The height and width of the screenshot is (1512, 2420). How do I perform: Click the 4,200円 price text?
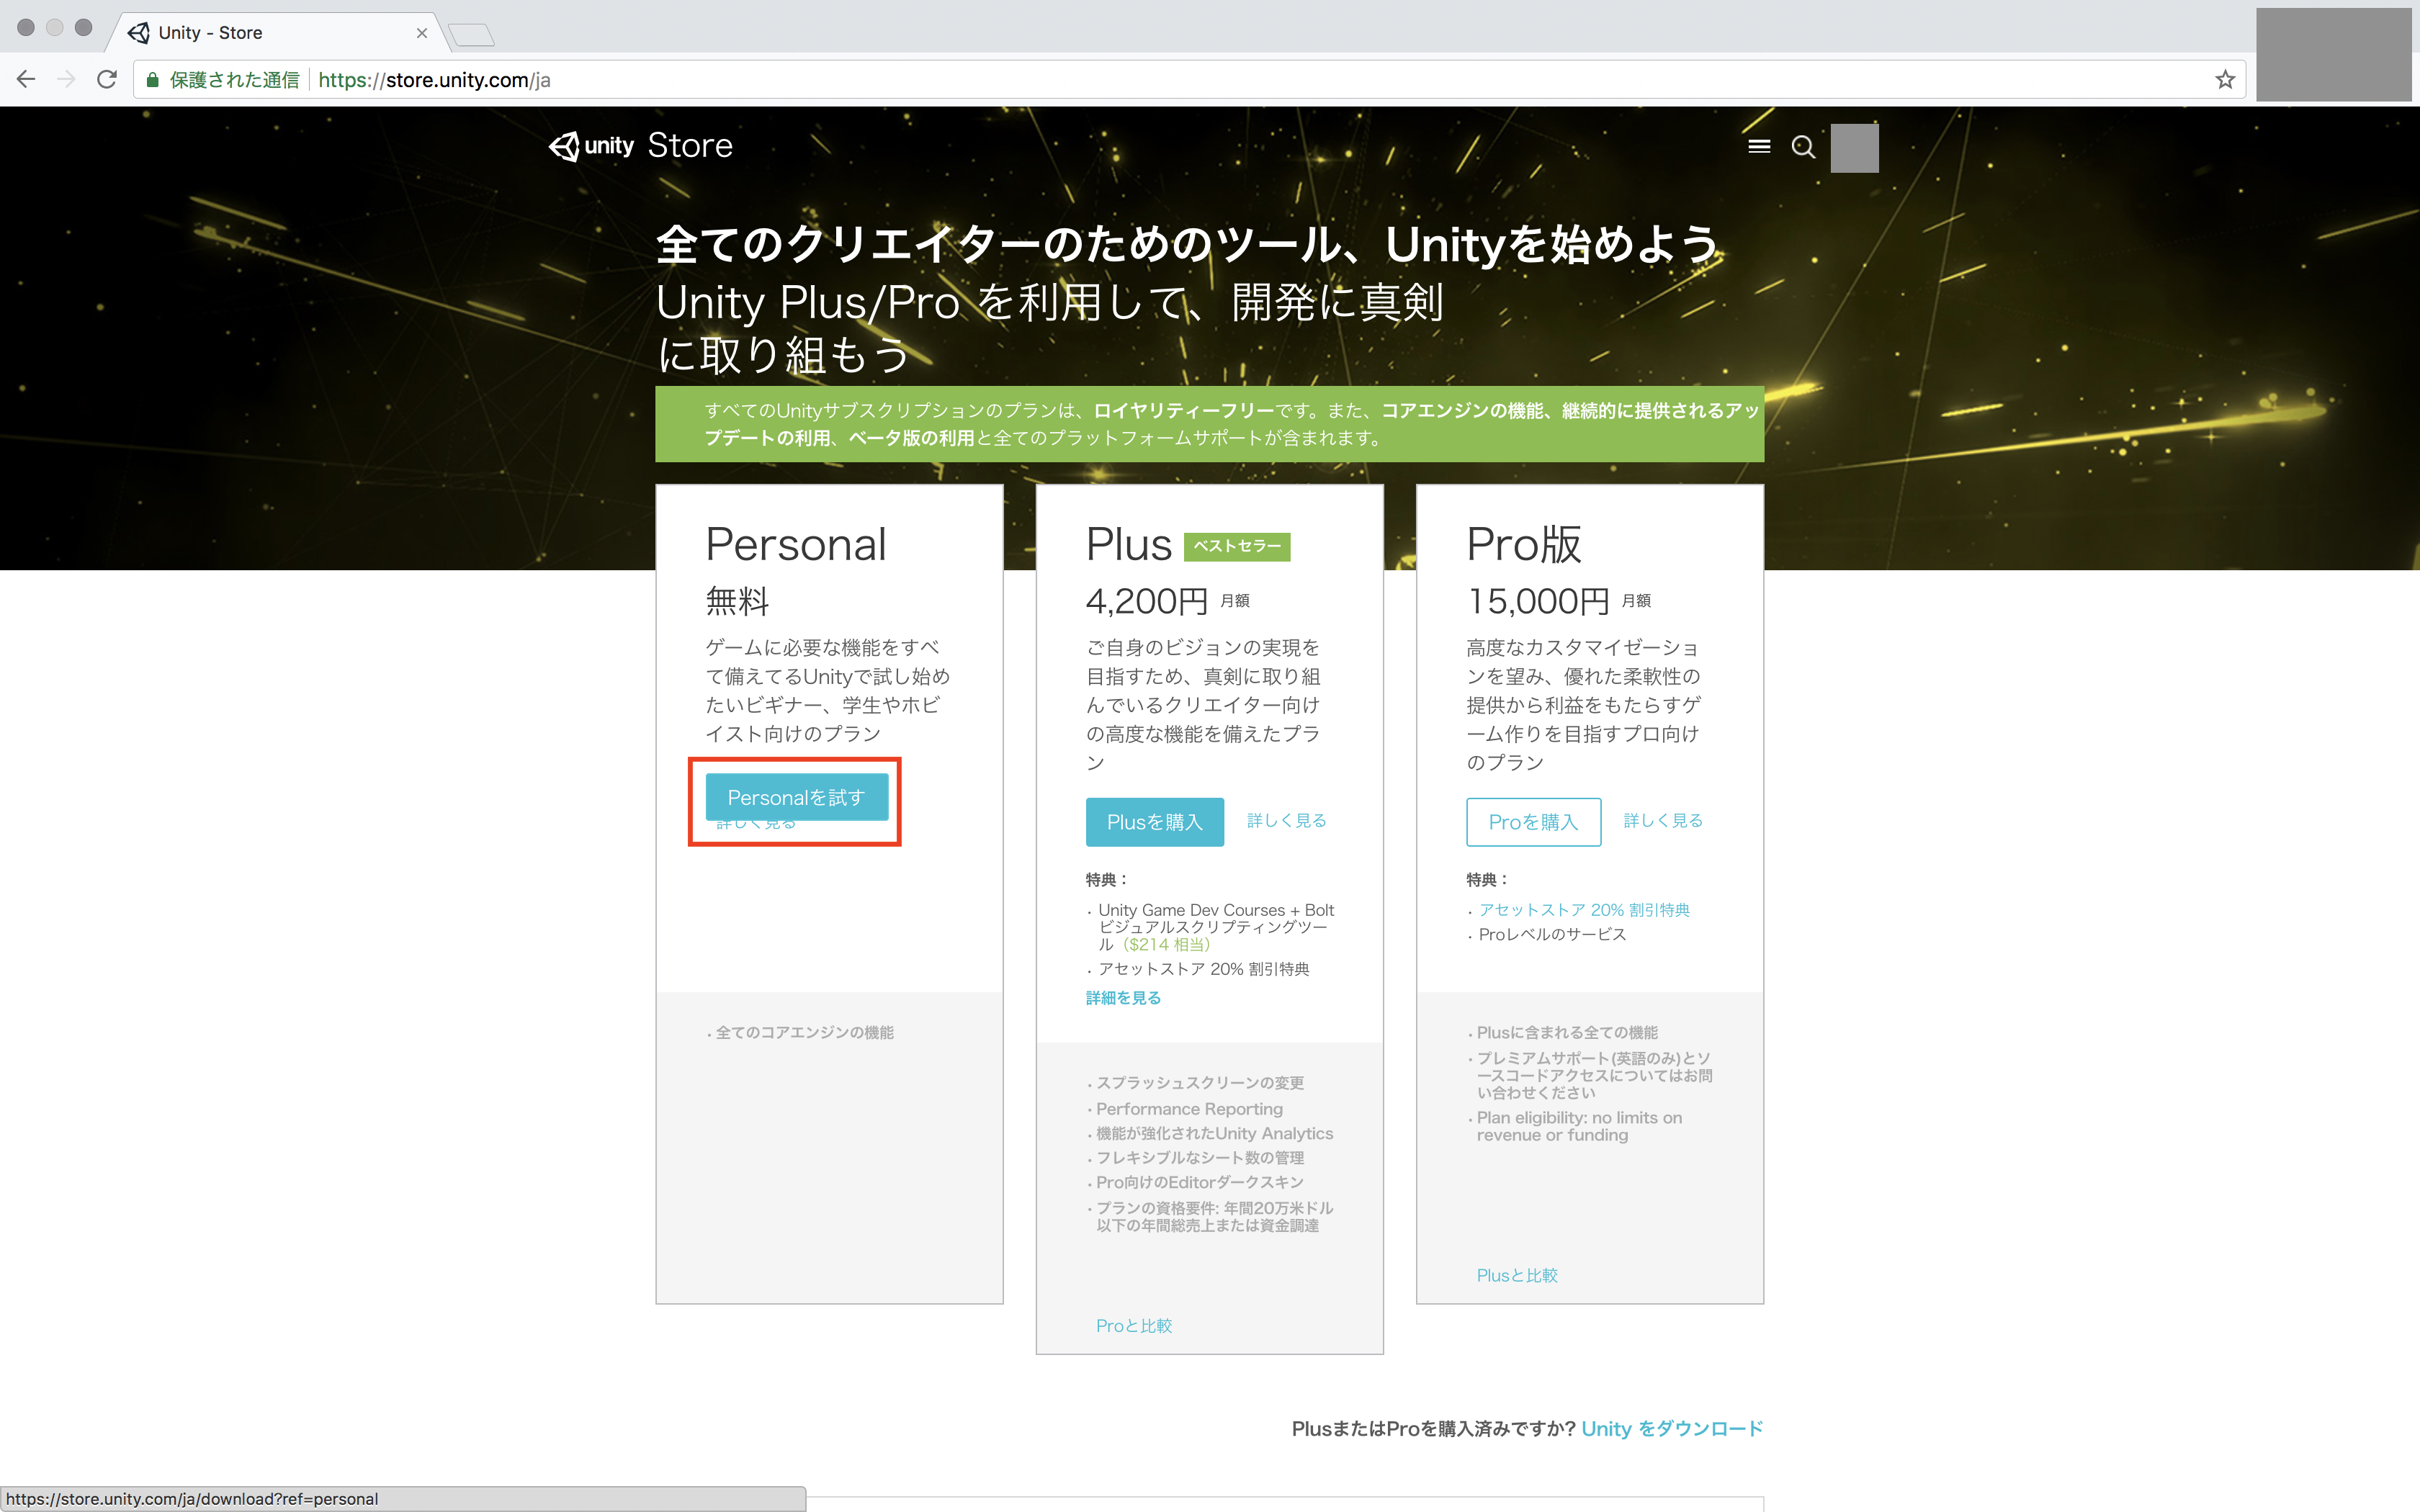point(1147,601)
